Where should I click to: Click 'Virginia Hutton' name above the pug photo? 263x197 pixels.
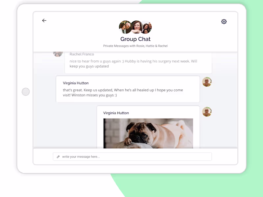(x=116, y=113)
